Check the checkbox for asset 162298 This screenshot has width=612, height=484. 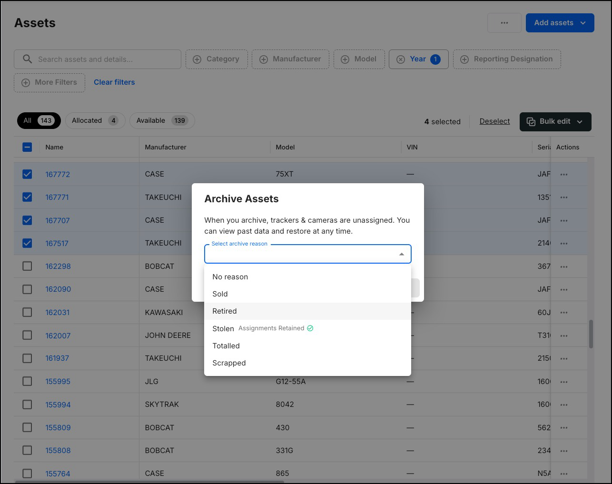coord(27,266)
